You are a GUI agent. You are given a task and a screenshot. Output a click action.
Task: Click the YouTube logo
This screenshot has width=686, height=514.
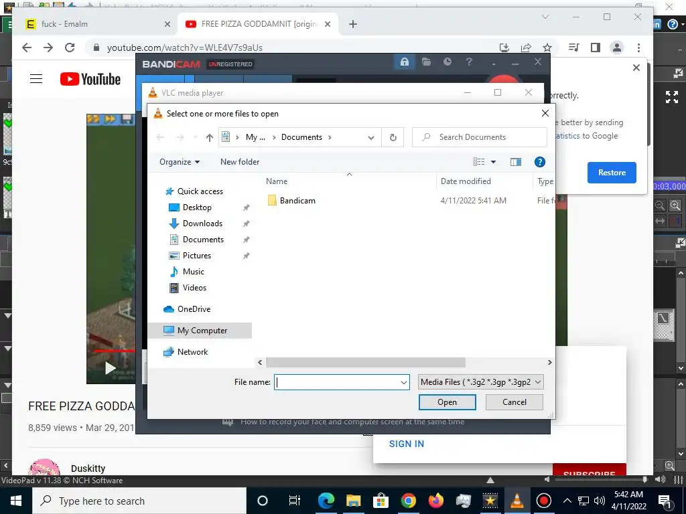point(90,79)
